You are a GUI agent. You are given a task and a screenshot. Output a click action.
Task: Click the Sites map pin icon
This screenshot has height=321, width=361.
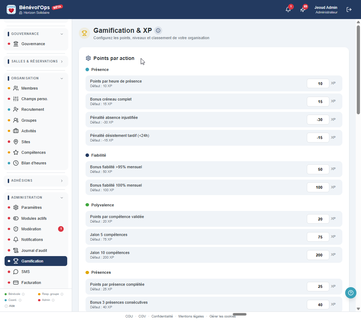15,142
